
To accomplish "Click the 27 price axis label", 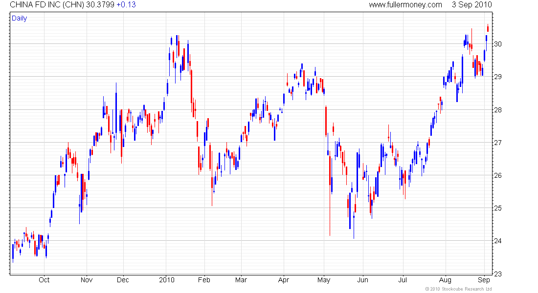I will [497, 143].
